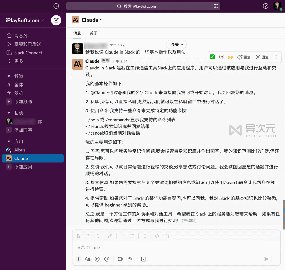This screenshot has width=285, height=270.
Task: React with the green checkmark emoji
Action: tap(212, 57)
